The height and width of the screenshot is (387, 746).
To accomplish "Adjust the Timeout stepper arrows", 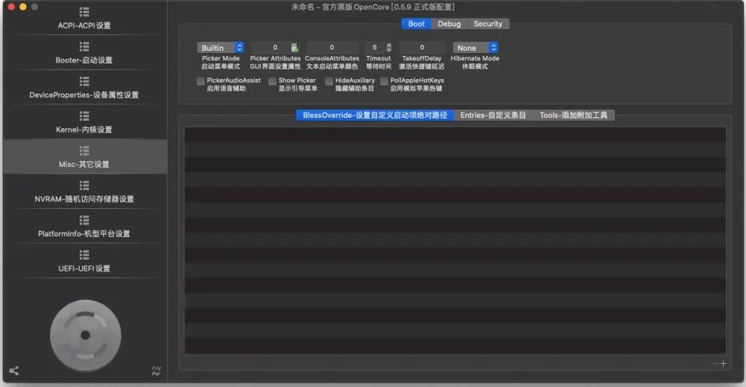I will [389, 48].
